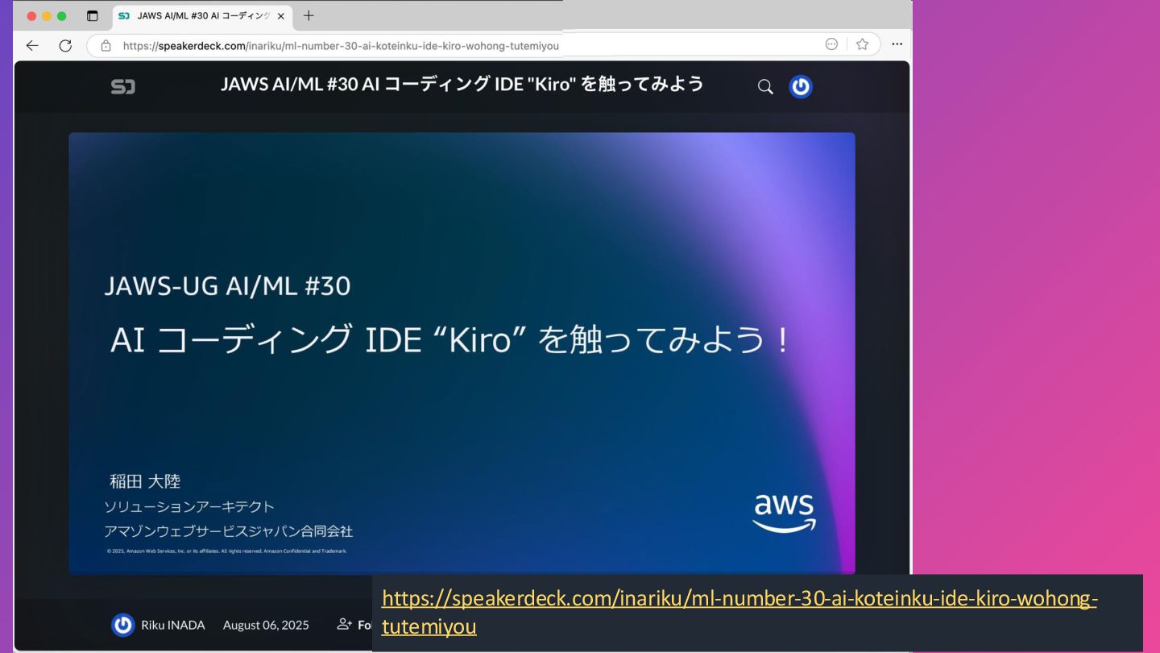Click the August 06, 2025 date text
This screenshot has height=653, width=1160.
[x=266, y=625]
